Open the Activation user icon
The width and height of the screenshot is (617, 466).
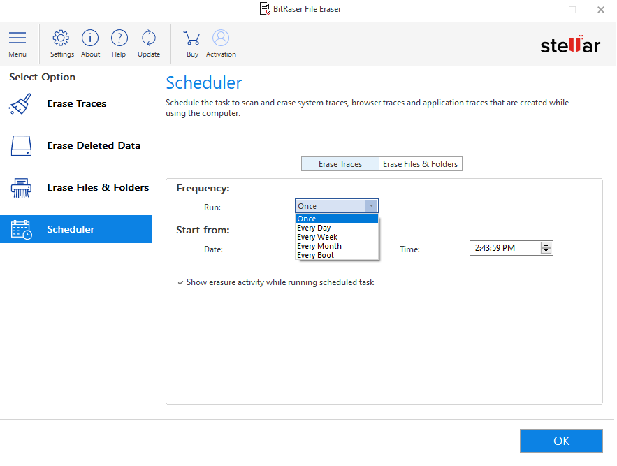coord(221,38)
